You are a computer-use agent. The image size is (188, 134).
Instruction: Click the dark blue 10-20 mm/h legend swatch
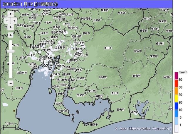point(176,106)
